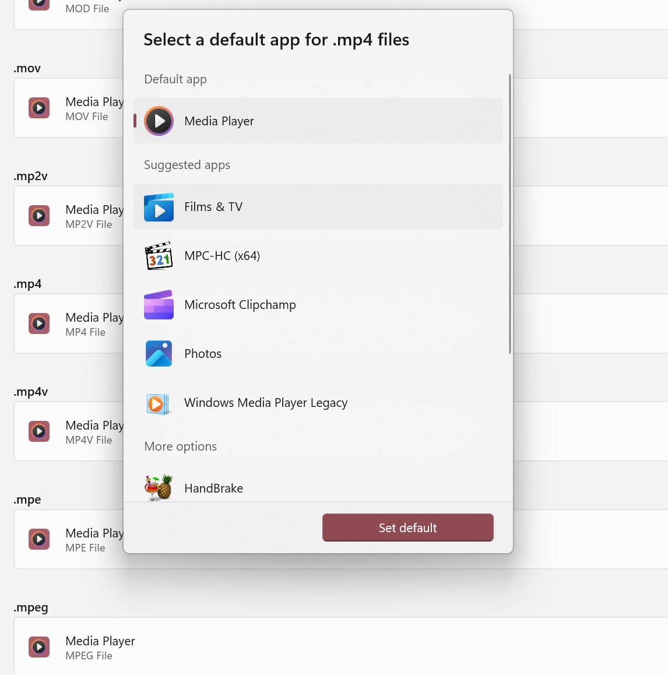Click the Media Player icon for MPEG files

pyautogui.click(x=38, y=647)
